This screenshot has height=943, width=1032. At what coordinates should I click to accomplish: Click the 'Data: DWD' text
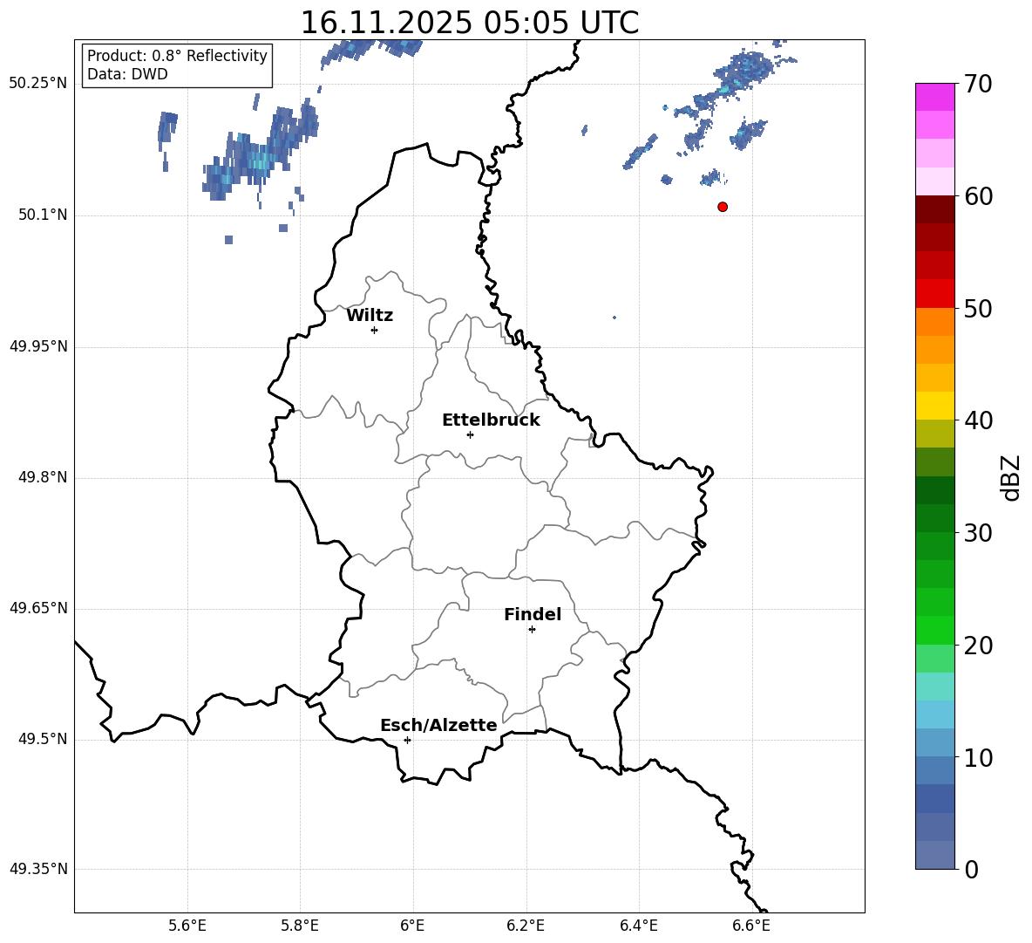pyautogui.click(x=127, y=74)
